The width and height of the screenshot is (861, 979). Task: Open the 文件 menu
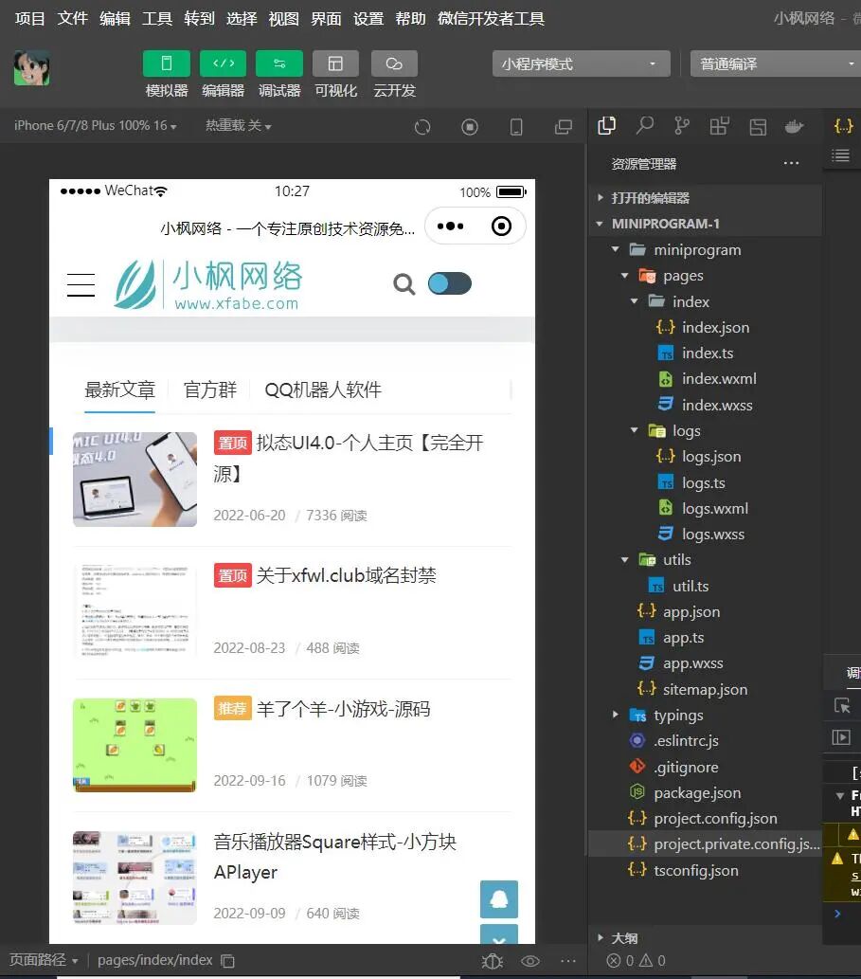click(x=72, y=19)
